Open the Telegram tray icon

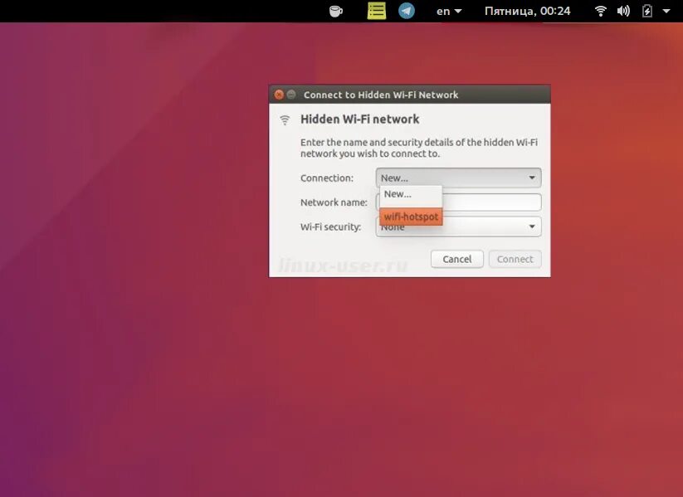tap(407, 11)
